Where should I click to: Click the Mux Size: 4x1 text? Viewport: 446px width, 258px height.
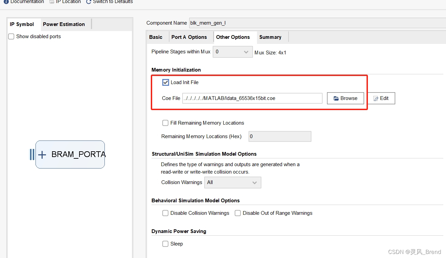[271, 53]
